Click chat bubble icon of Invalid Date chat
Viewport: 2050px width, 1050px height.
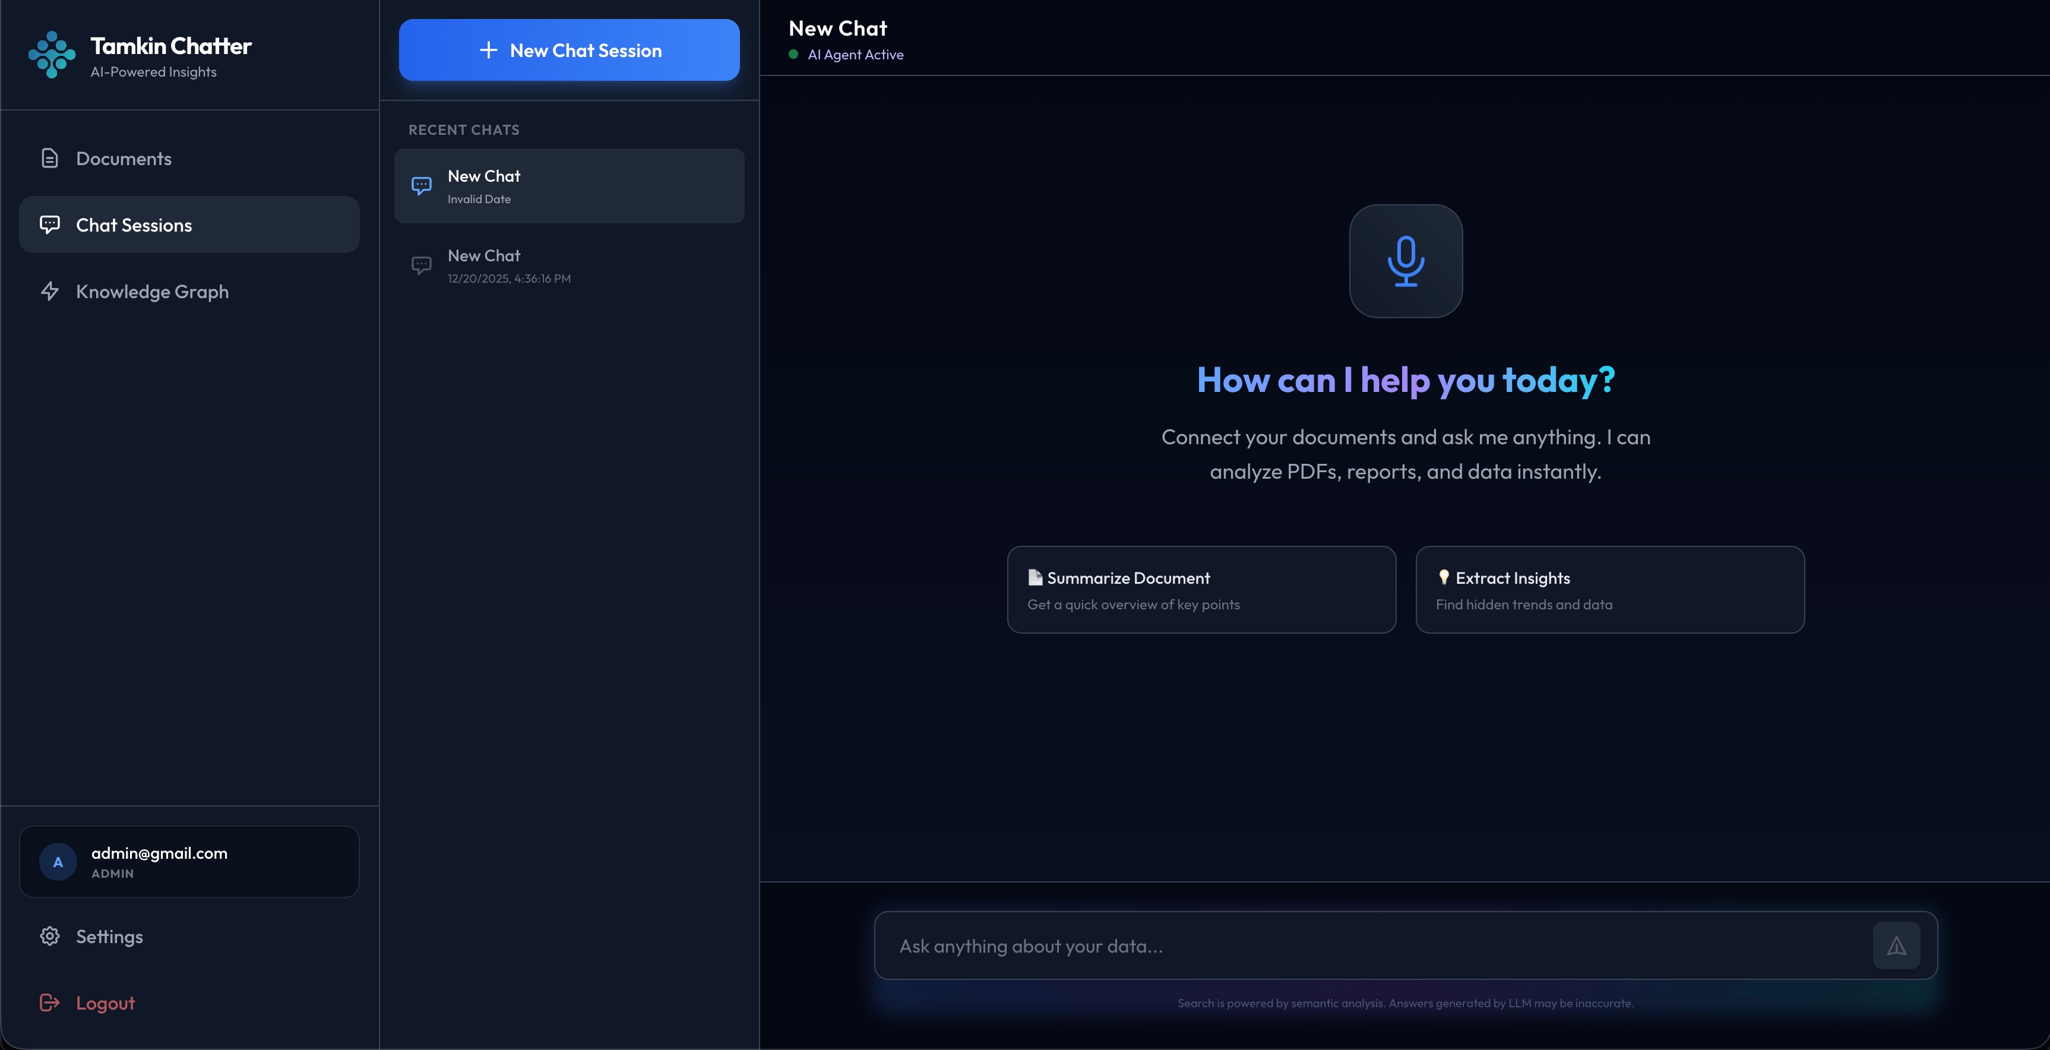point(421,185)
